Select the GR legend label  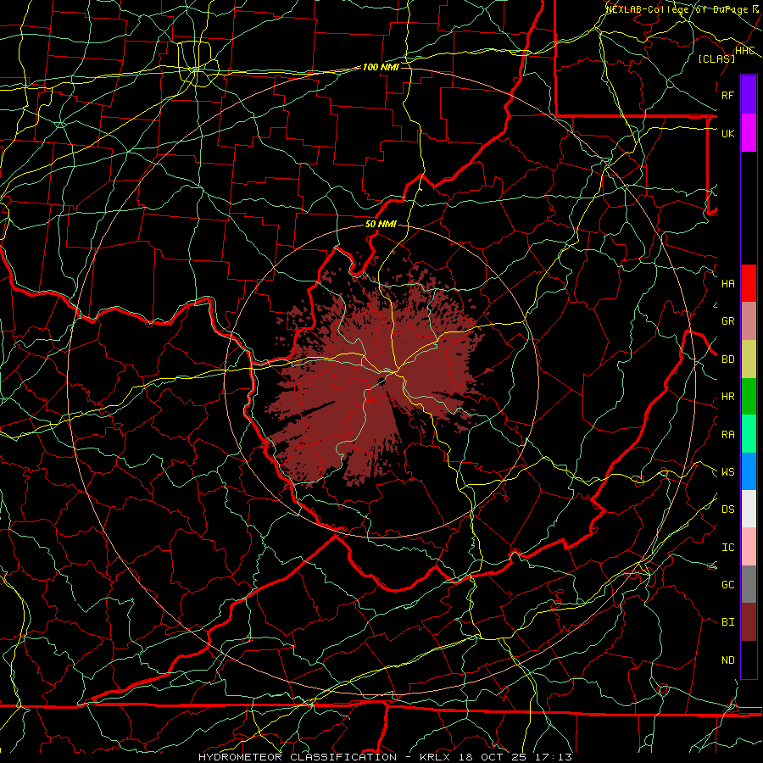pyautogui.click(x=728, y=321)
